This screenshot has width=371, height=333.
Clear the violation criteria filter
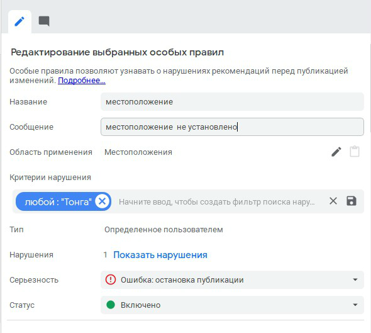(333, 201)
